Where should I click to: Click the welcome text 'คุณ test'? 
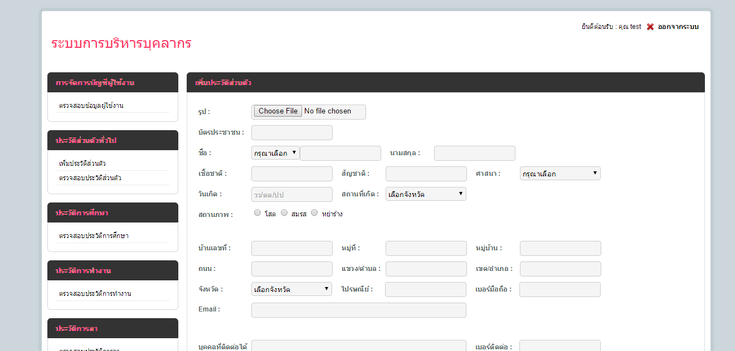(x=630, y=27)
